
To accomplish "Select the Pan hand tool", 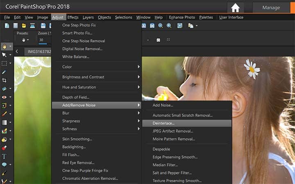I will [x=5, y=46].
